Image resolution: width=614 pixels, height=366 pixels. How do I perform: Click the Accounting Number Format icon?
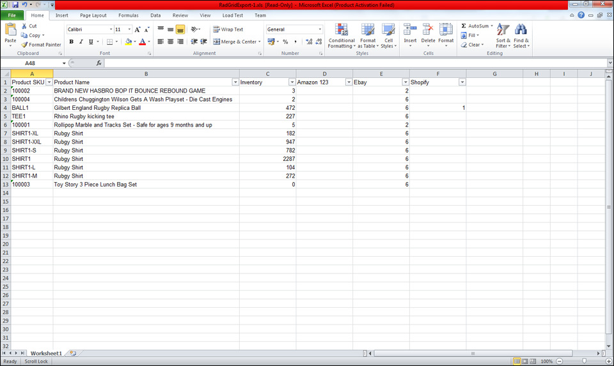coord(271,42)
